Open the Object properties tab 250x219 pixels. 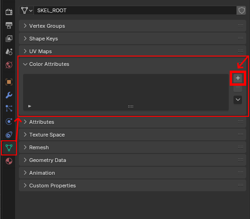coord(9,82)
